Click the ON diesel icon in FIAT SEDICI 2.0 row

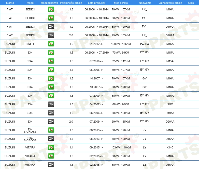(51, 35)
